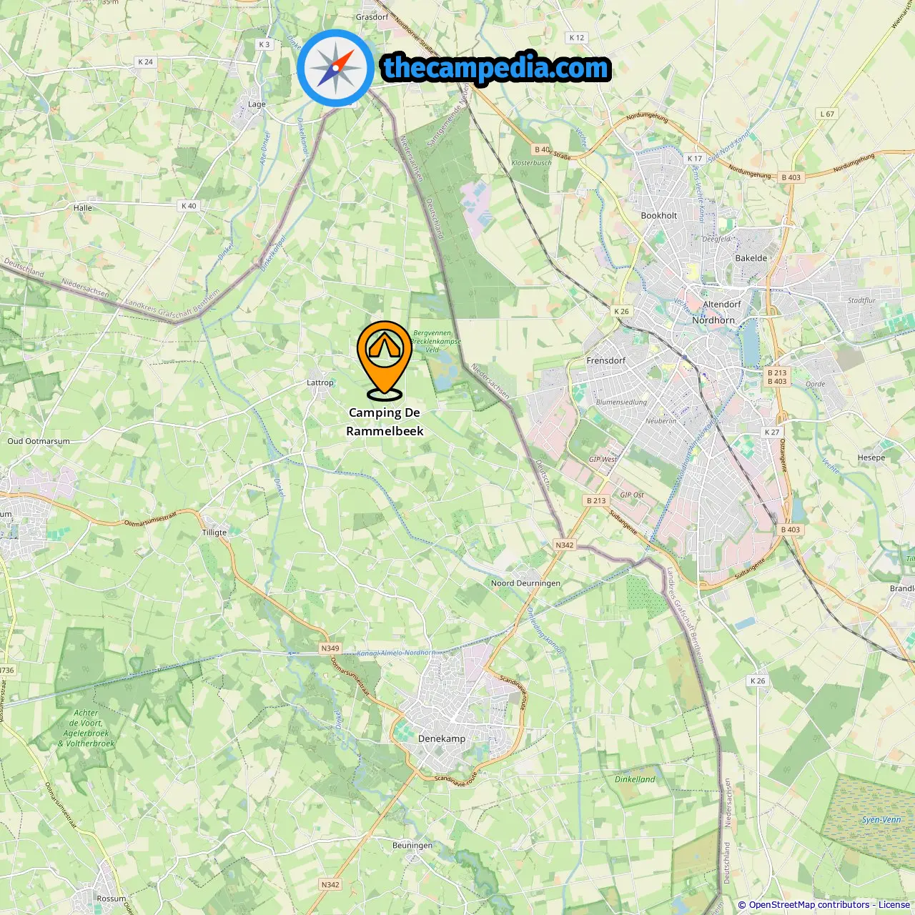The image size is (915, 915).
Task: Click the K 26 shield near Frensdorf
Action: pos(622,311)
